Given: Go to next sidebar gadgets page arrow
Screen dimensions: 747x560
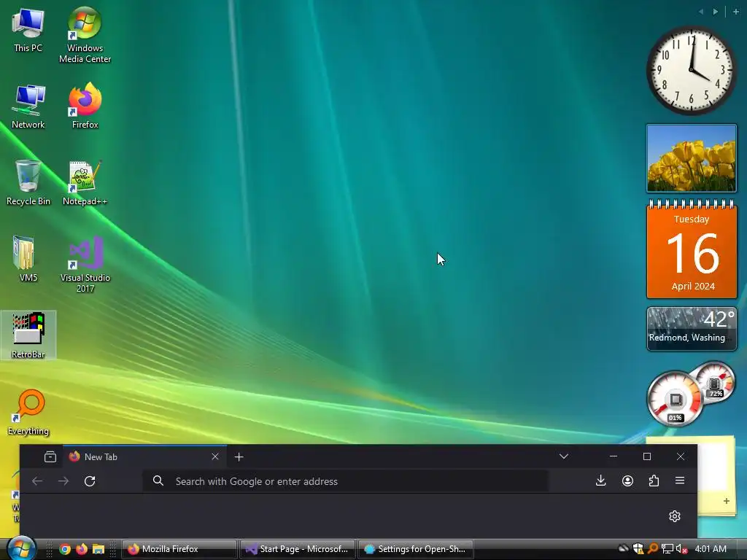Looking at the screenshot, I should pyautogui.click(x=715, y=12).
